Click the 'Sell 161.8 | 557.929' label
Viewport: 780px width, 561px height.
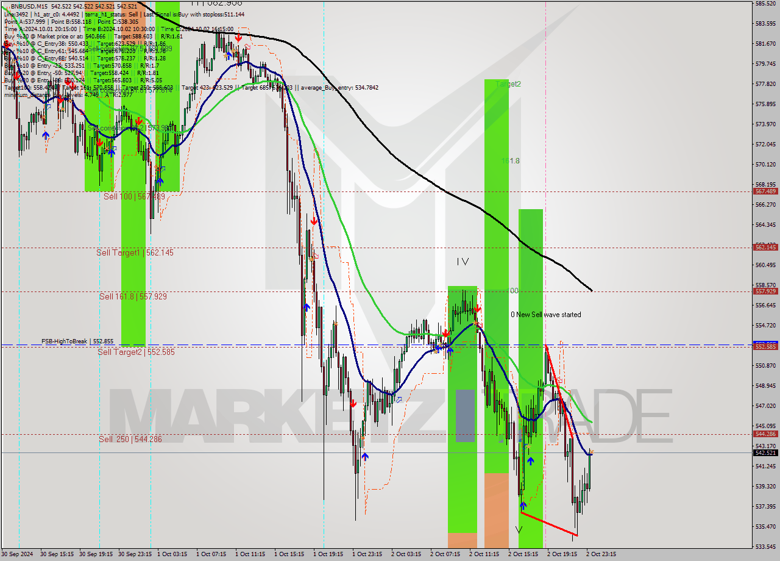click(x=133, y=296)
